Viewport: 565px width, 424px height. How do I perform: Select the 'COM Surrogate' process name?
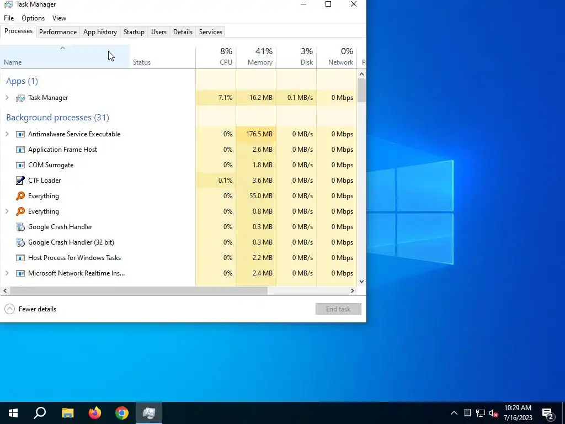[x=51, y=165]
